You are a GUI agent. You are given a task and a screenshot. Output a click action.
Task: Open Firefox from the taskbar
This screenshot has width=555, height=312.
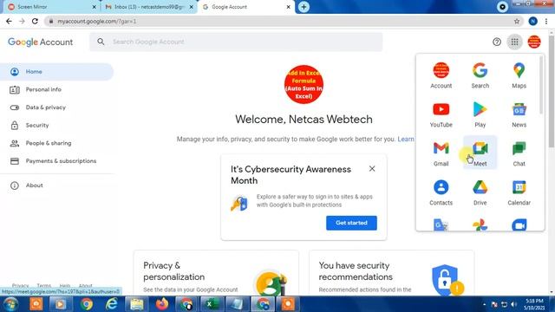point(162,304)
